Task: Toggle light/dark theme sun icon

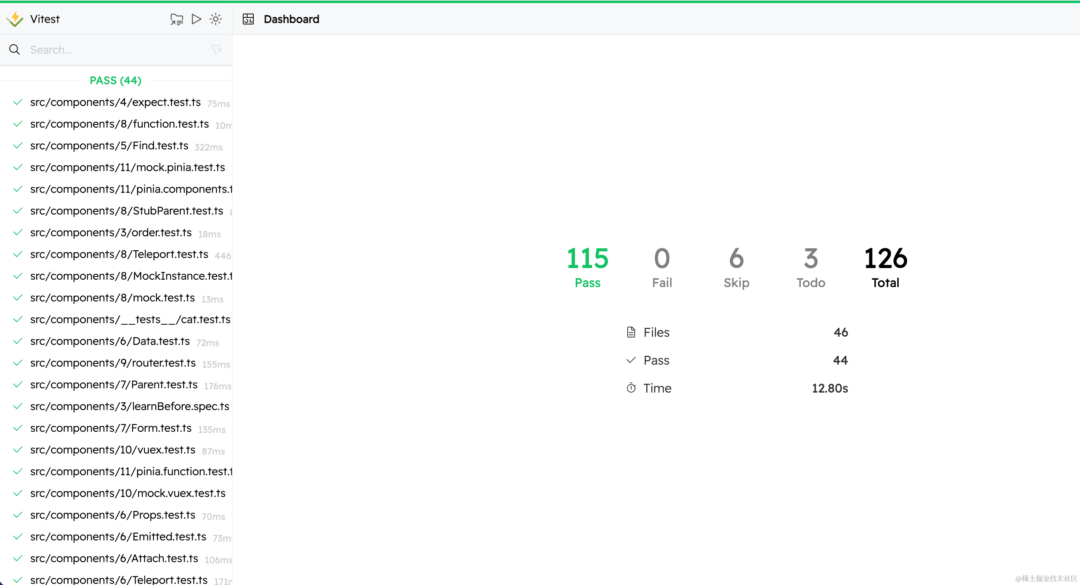Action: click(x=216, y=19)
